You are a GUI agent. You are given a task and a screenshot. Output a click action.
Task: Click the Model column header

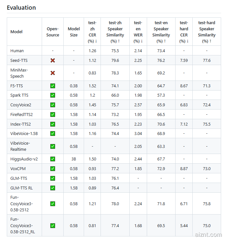[x=16, y=32]
